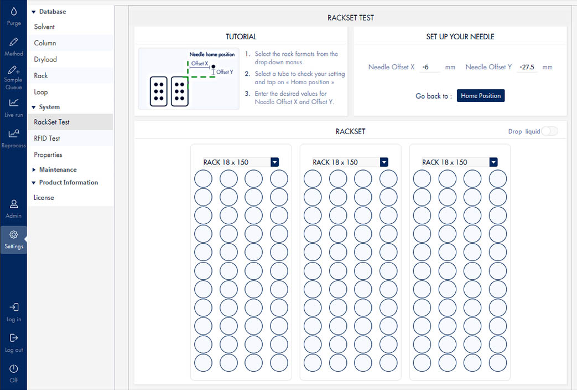Collapse the Product Information section
577x390 pixels.
(x=34, y=182)
